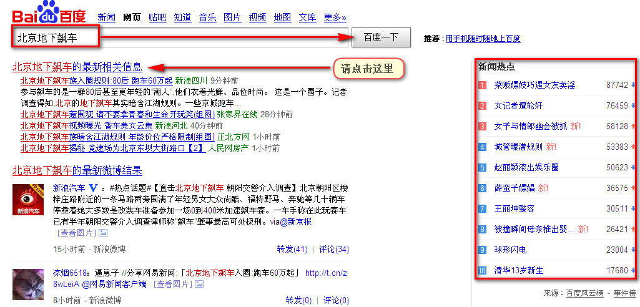Select the 网页 tab
The height and width of the screenshot is (307, 640).
[132, 17]
